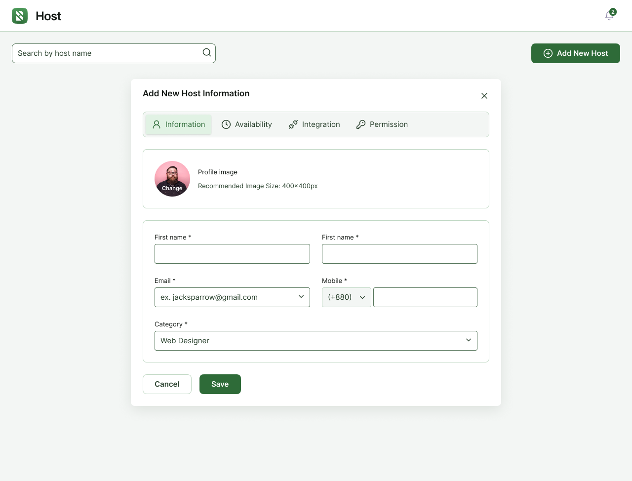Screen dimensions: 632x481
Task: Click the green app logo icon
Action: (20, 16)
